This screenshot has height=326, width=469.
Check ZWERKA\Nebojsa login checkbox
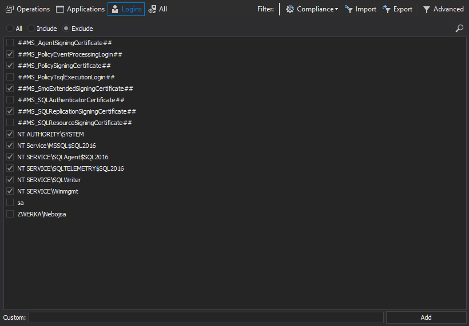(10, 214)
